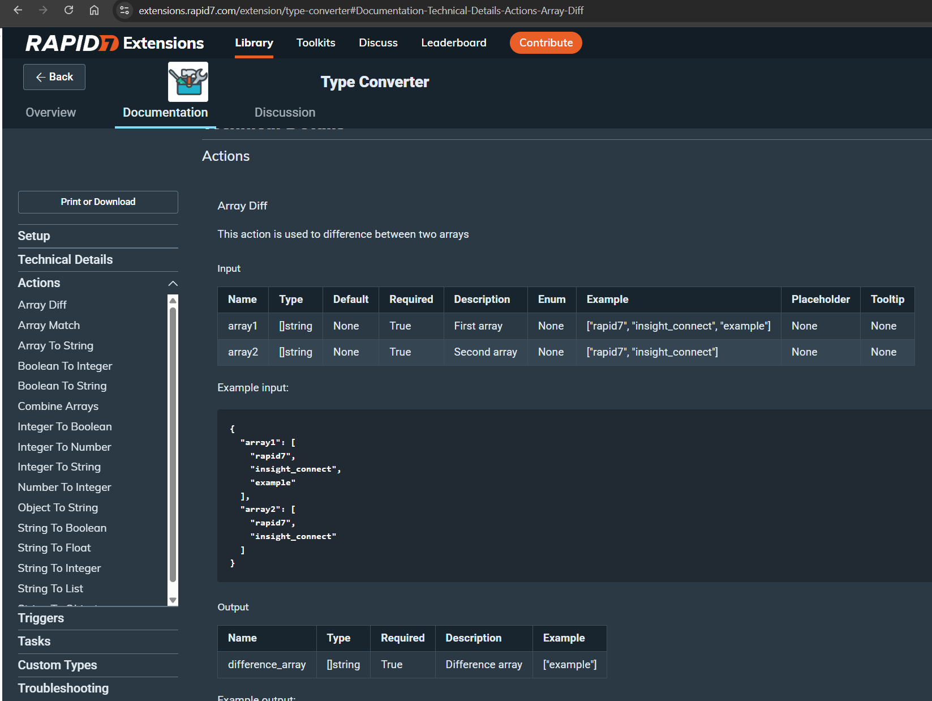932x701 pixels.
Task: Switch to the Overview tab
Action: 50,113
